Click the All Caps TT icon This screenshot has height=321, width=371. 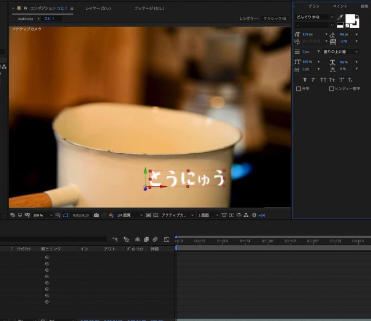click(322, 79)
